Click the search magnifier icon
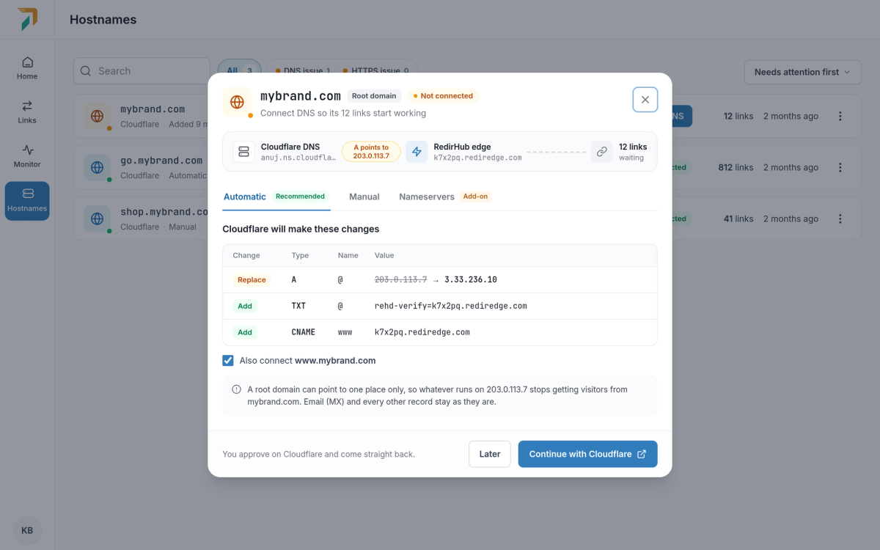The width and height of the screenshot is (880, 550). (x=86, y=71)
